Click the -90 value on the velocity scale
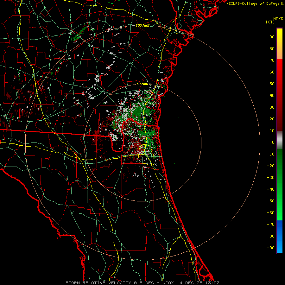 pyautogui.click(x=271, y=248)
